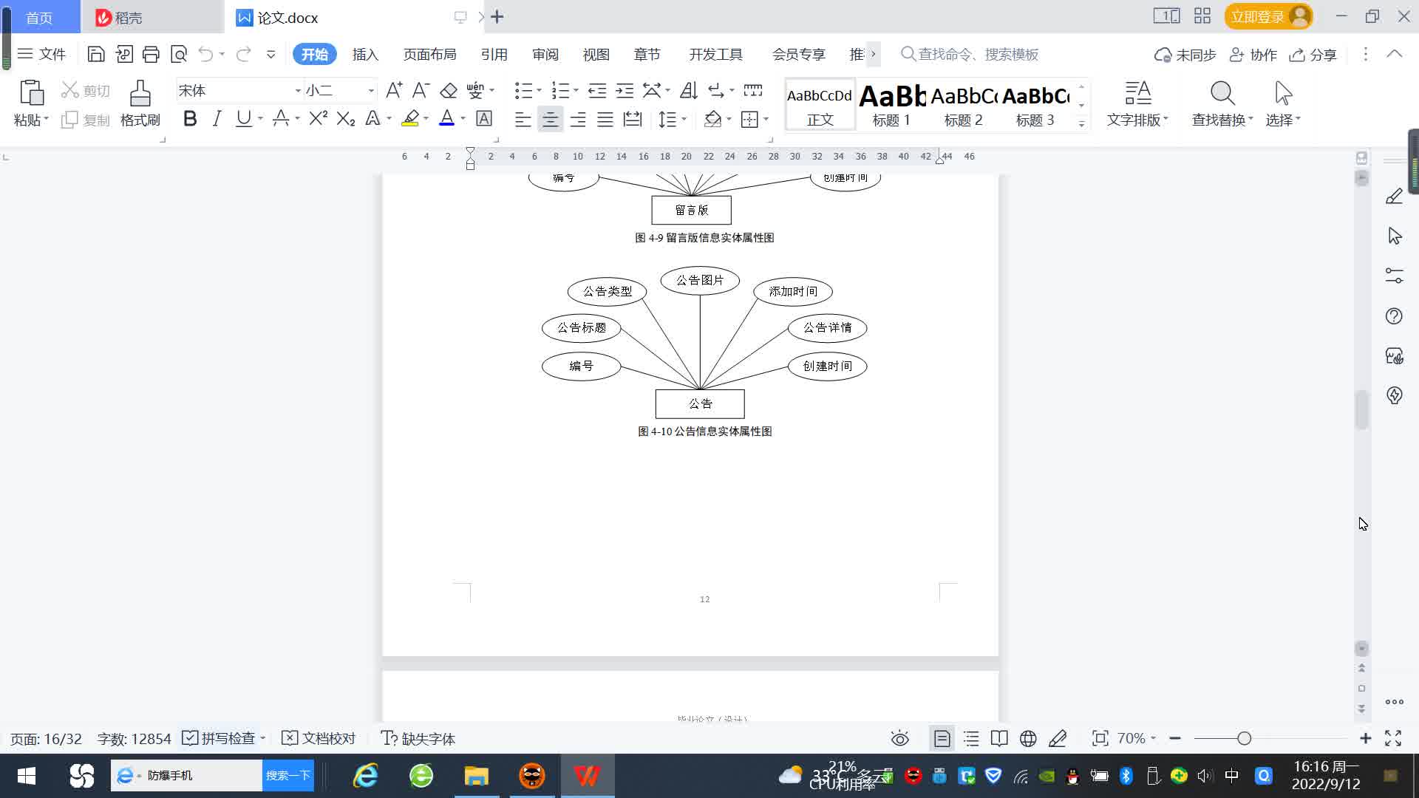Increase font size with A+ icon

pos(394,90)
